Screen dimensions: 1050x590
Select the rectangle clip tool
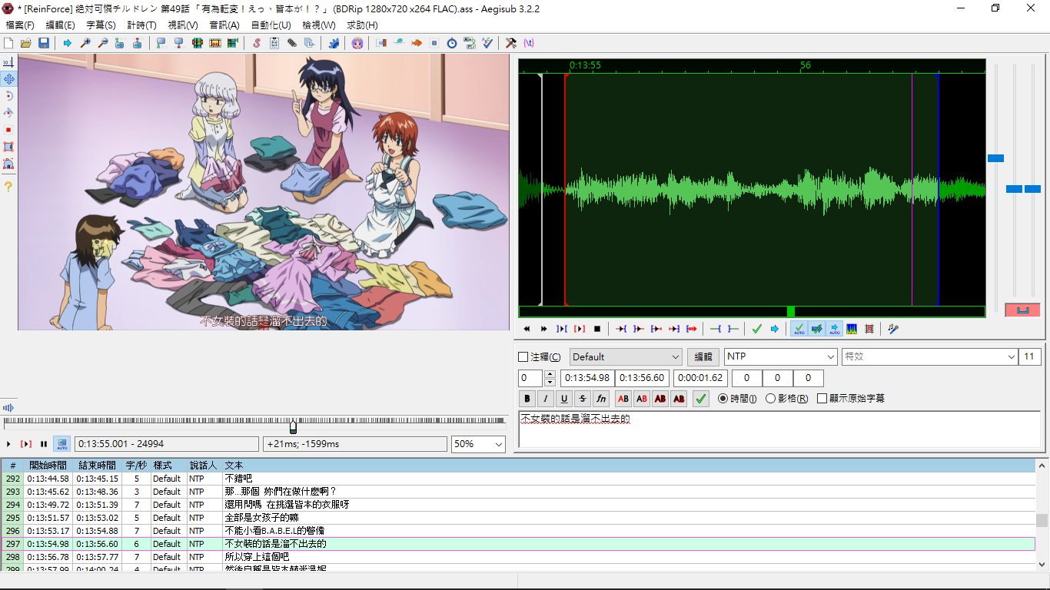coord(8,147)
